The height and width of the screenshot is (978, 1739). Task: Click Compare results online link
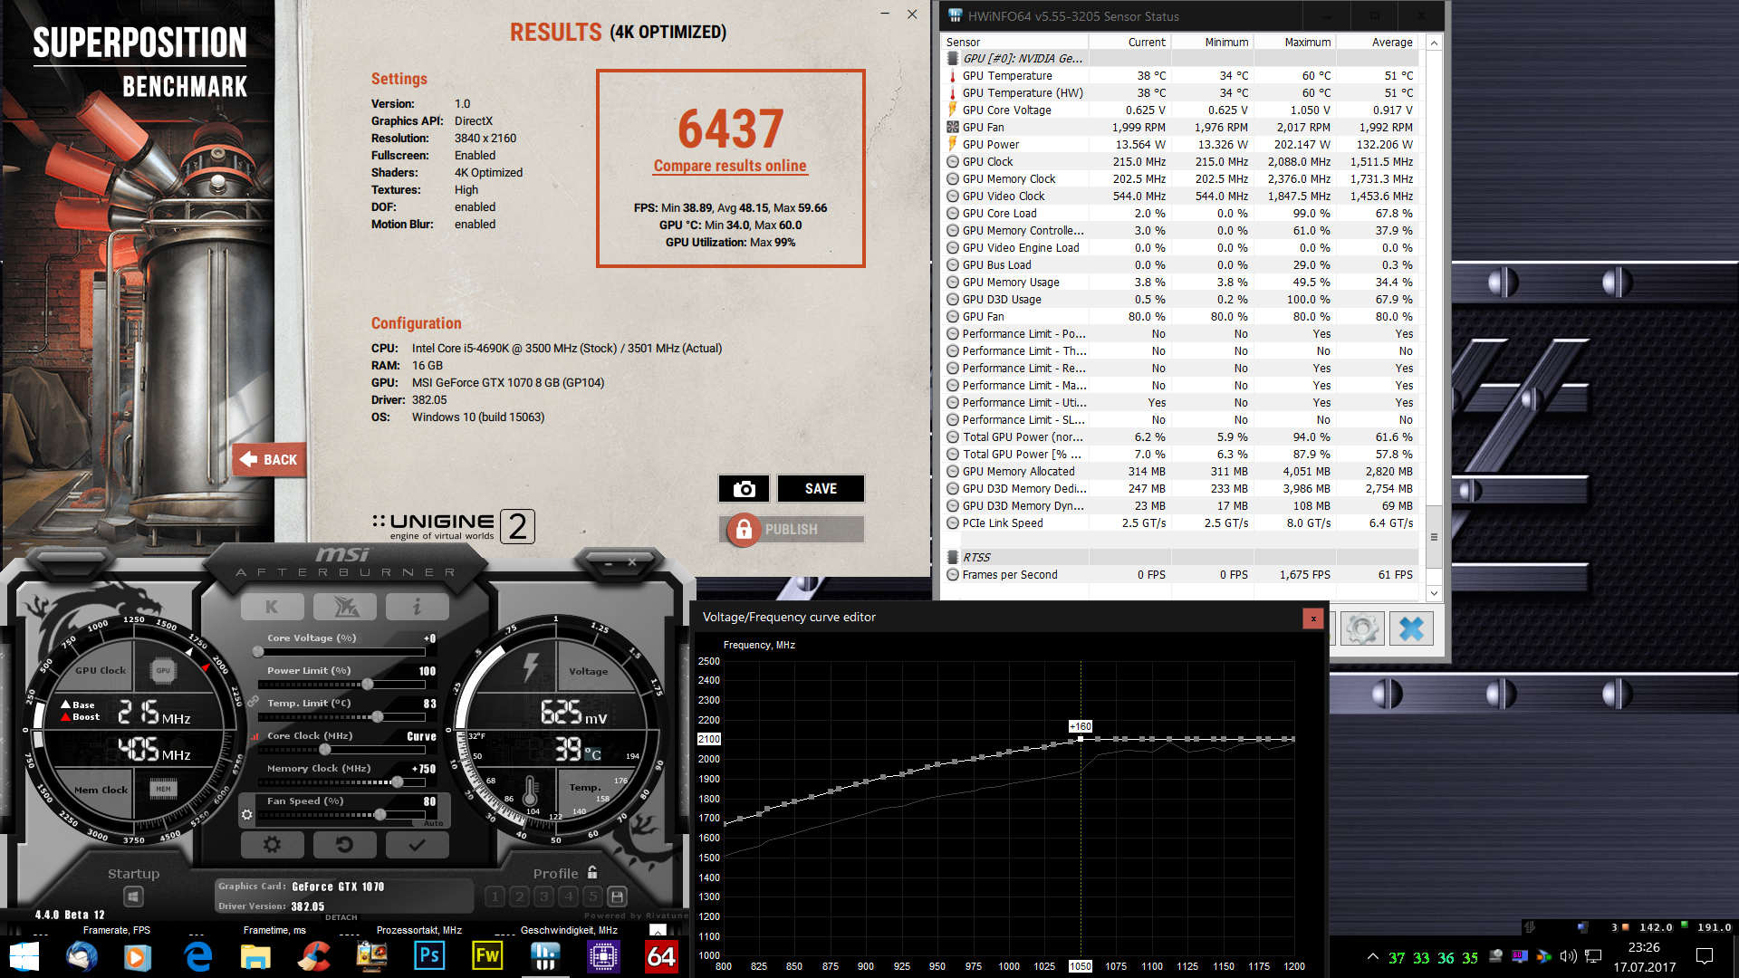point(730,166)
